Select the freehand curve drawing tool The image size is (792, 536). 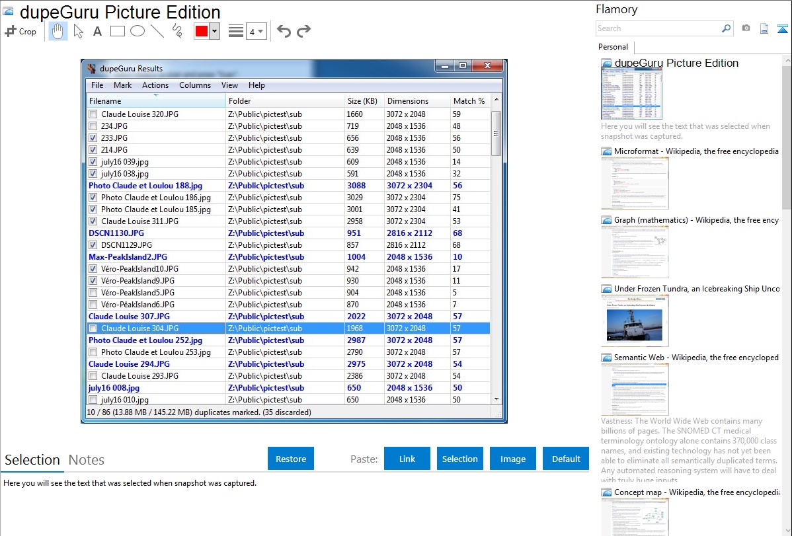click(x=177, y=31)
